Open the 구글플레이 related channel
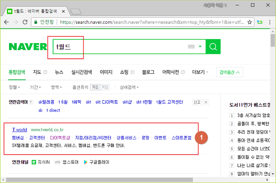The image size is (276, 183). click(97, 162)
